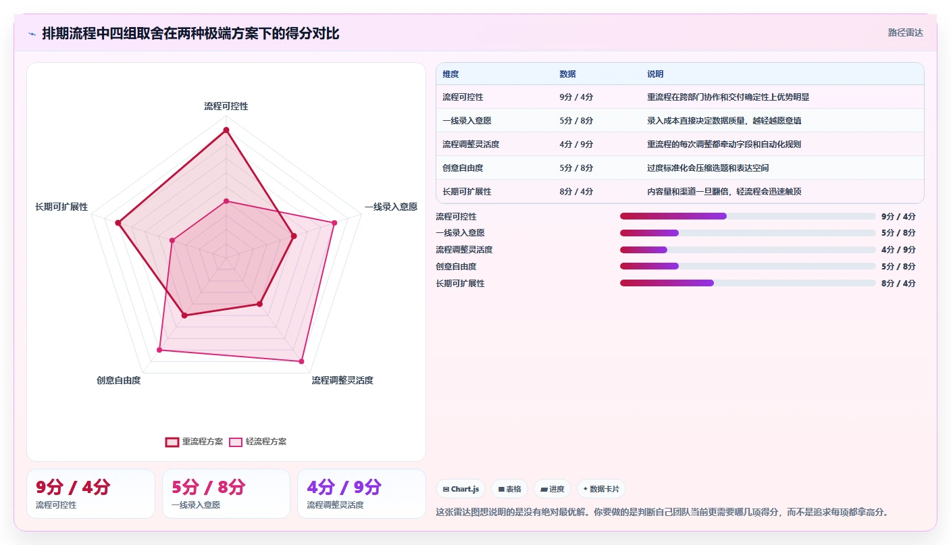Click the 表格 tag chip

(510, 489)
